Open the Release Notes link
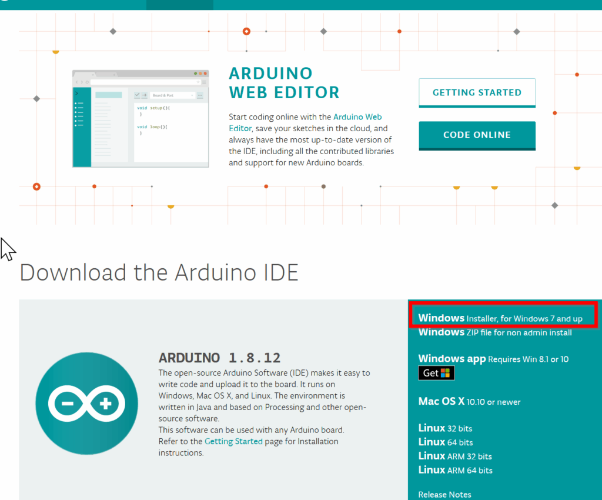602x500 pixels. (444, 494)
